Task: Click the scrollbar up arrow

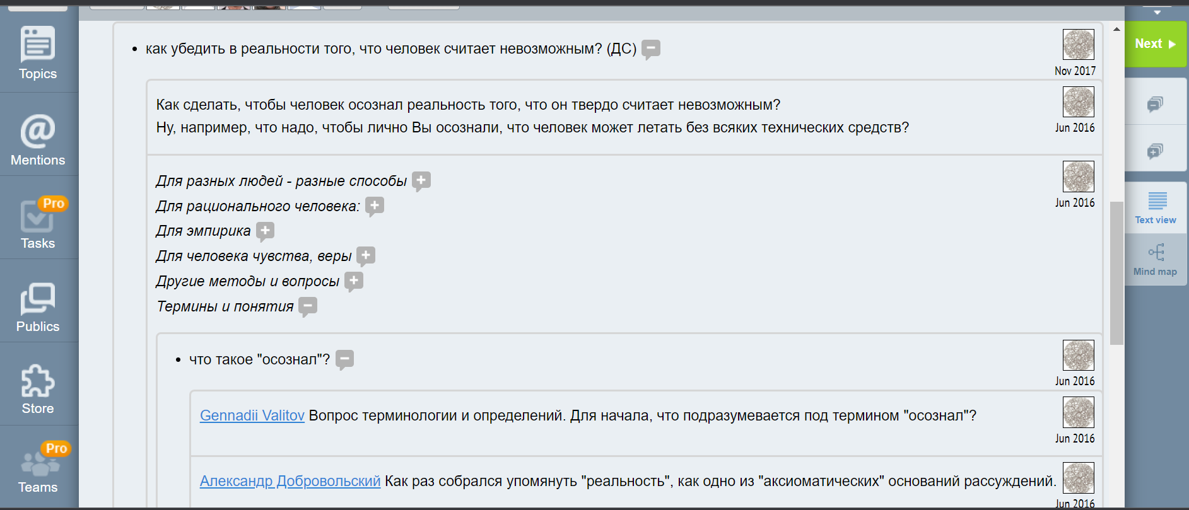Action: pyautogui.click(x=1116, y=30)
